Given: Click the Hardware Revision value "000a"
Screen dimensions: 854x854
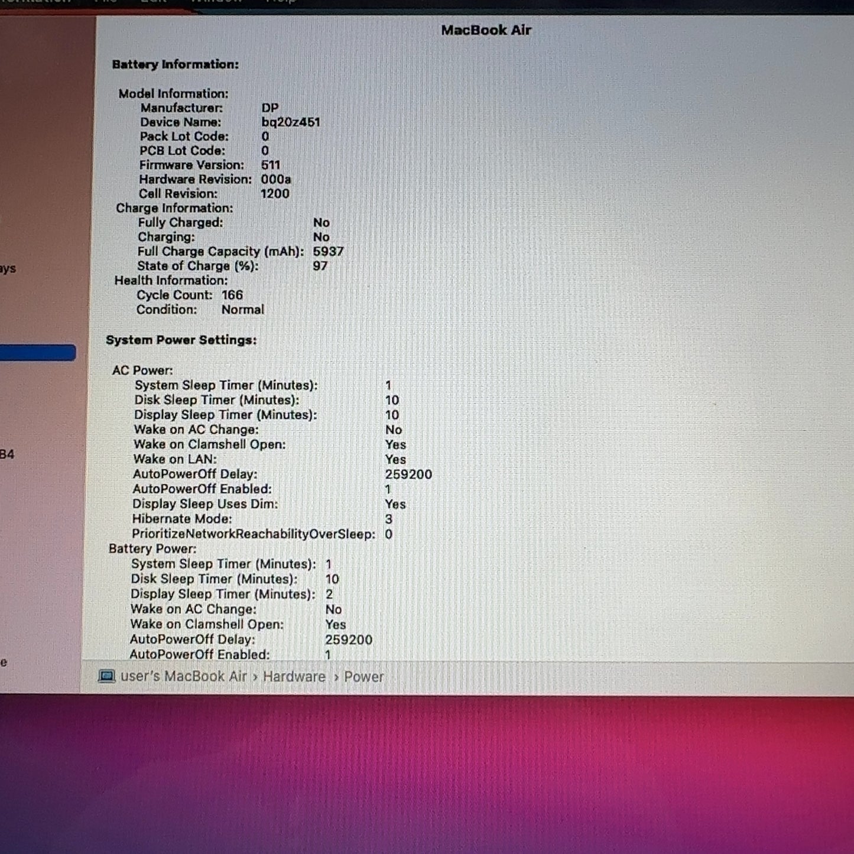Looking at the screenshot, I should coord(276,179).
